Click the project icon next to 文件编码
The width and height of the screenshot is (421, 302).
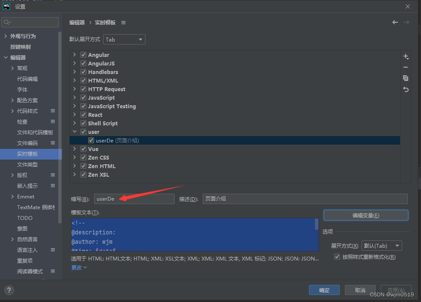pyautogui.click(x=53, y=143)
